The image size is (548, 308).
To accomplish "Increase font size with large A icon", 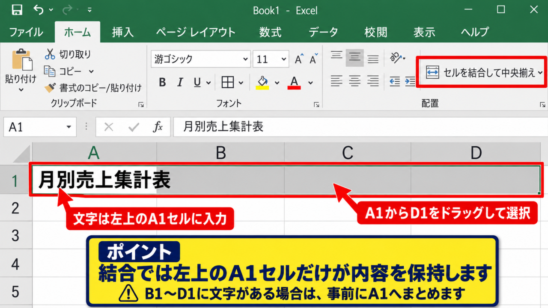I will (x=299, y=59).
